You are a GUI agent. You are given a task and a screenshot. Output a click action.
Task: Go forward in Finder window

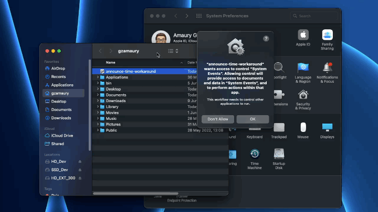click(x=111, y=51)
